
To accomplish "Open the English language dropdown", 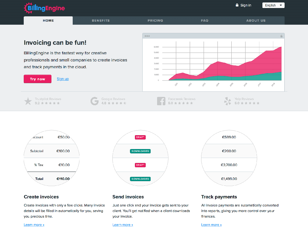I will pos(273,5).
